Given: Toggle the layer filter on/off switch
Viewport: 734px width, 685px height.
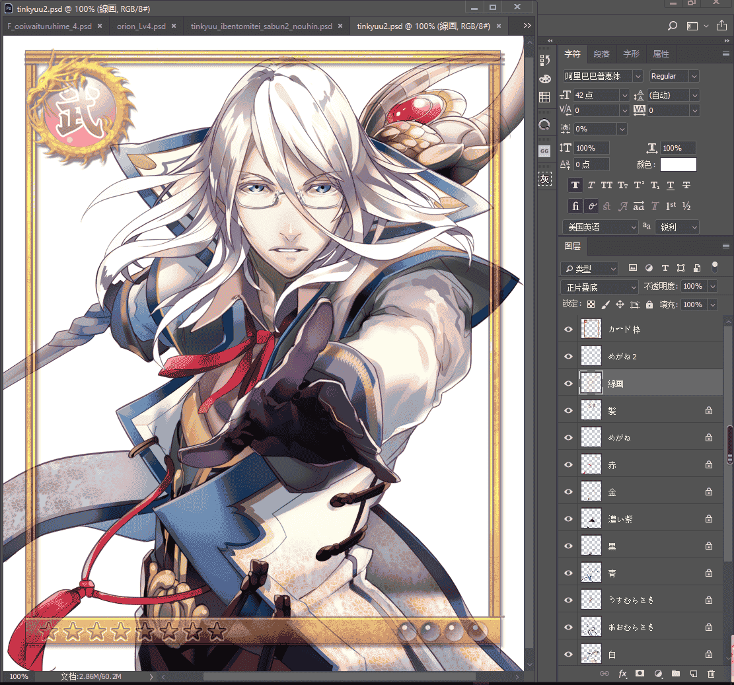Looking at the screenshot, I should [x=714, y=267].
